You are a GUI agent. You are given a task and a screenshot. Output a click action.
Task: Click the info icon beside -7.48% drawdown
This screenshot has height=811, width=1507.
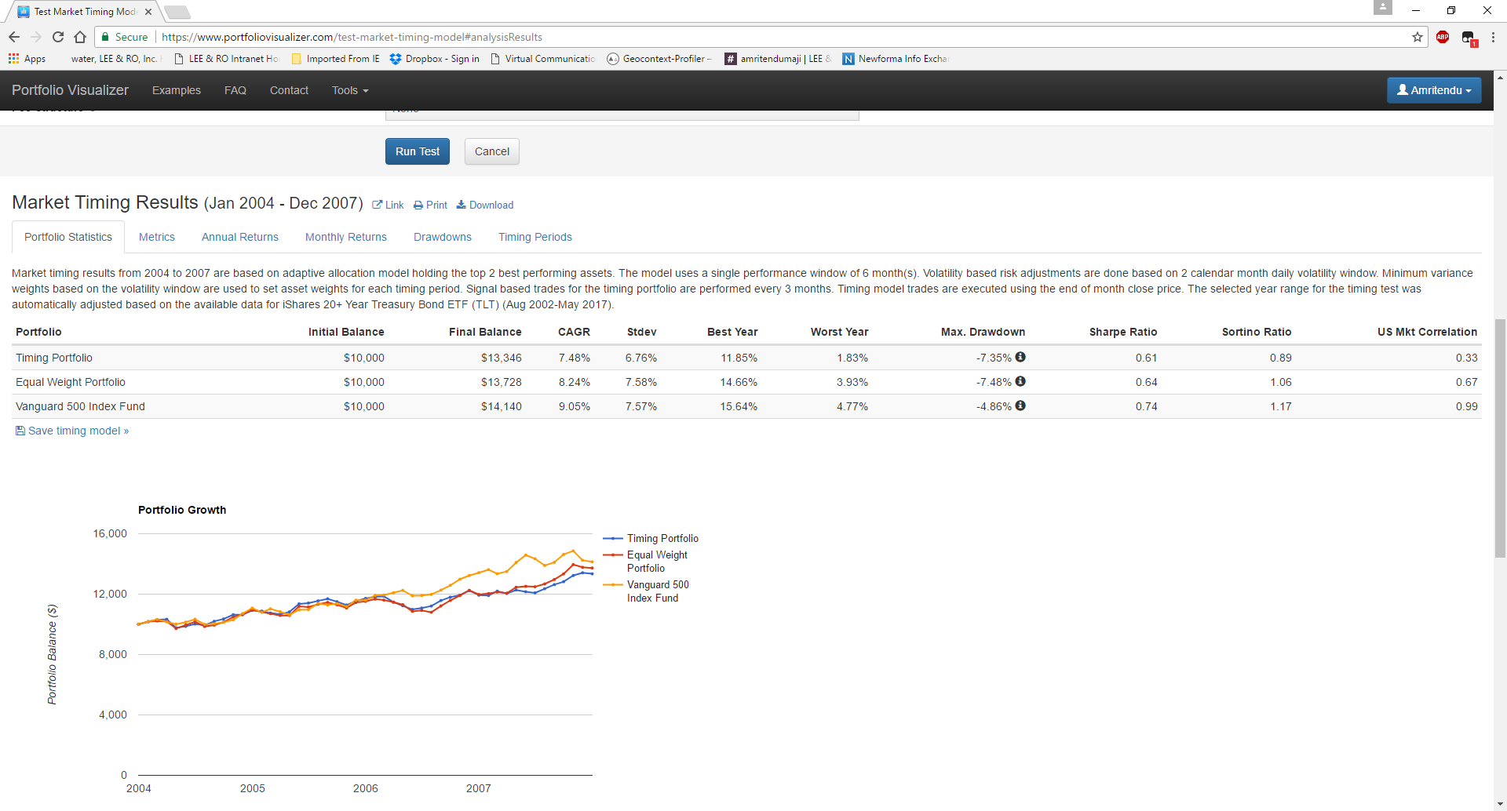tap(1020, 381)
